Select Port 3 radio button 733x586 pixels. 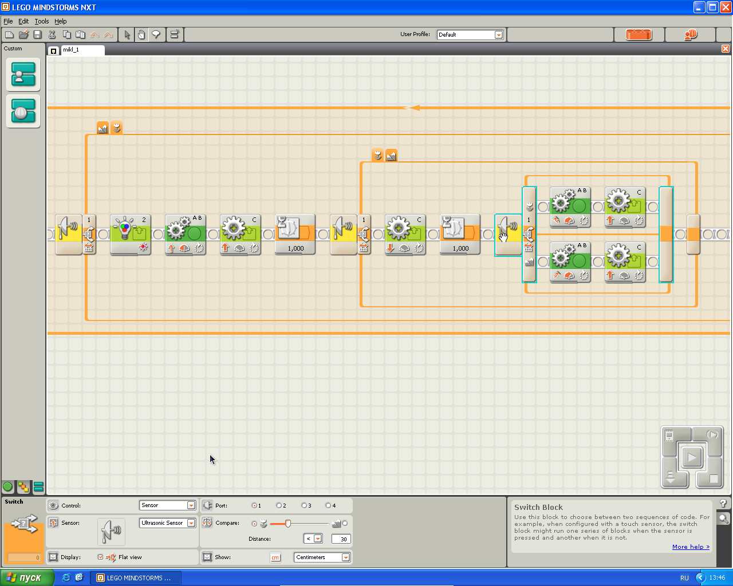(304, 505)
